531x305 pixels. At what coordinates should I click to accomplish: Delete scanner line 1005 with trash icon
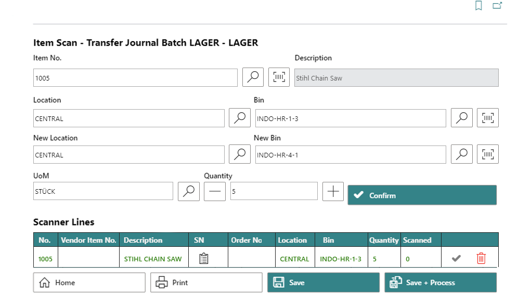coord(481,259)
